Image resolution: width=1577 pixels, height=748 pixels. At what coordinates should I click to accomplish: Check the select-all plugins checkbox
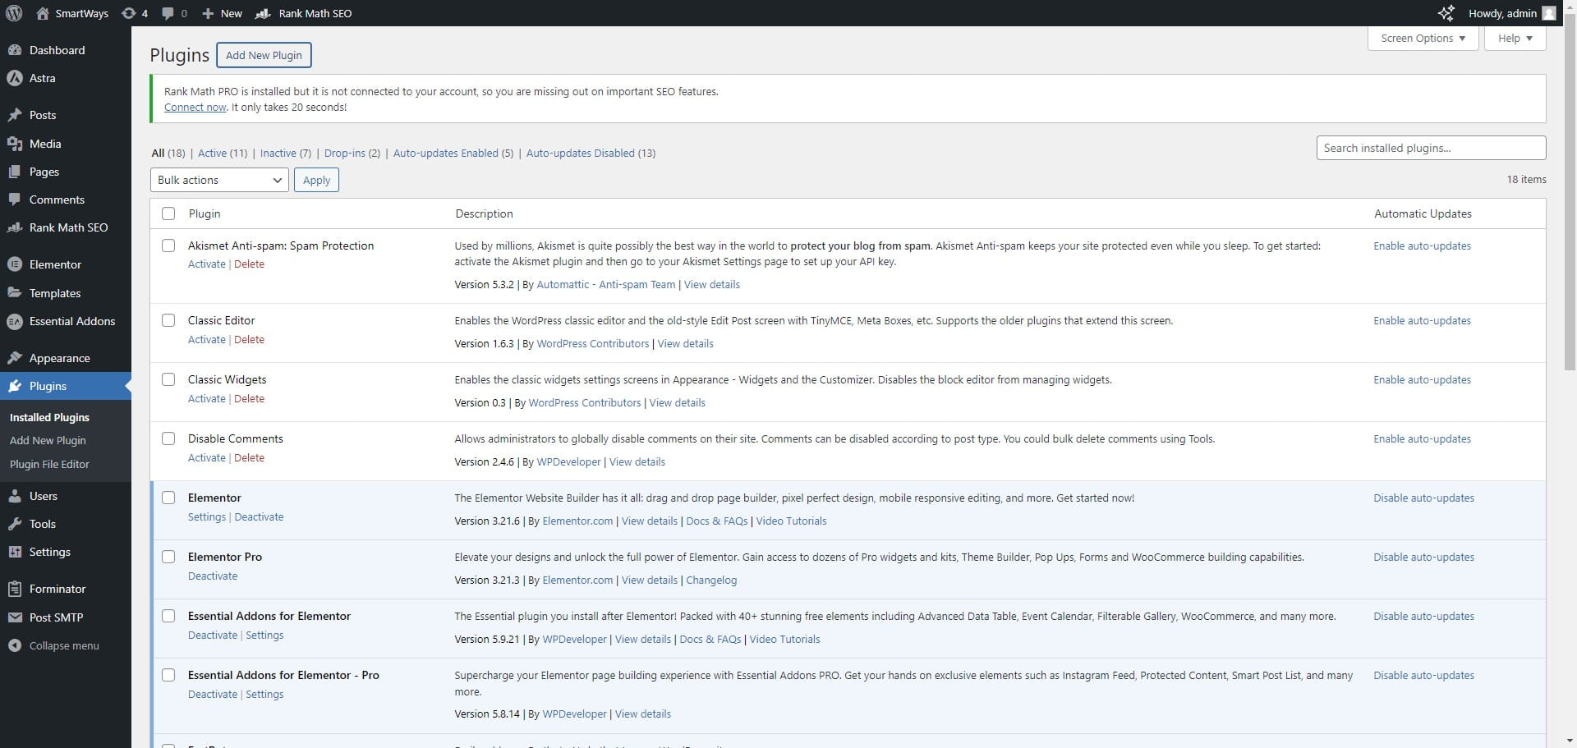[x=168, y=213]
